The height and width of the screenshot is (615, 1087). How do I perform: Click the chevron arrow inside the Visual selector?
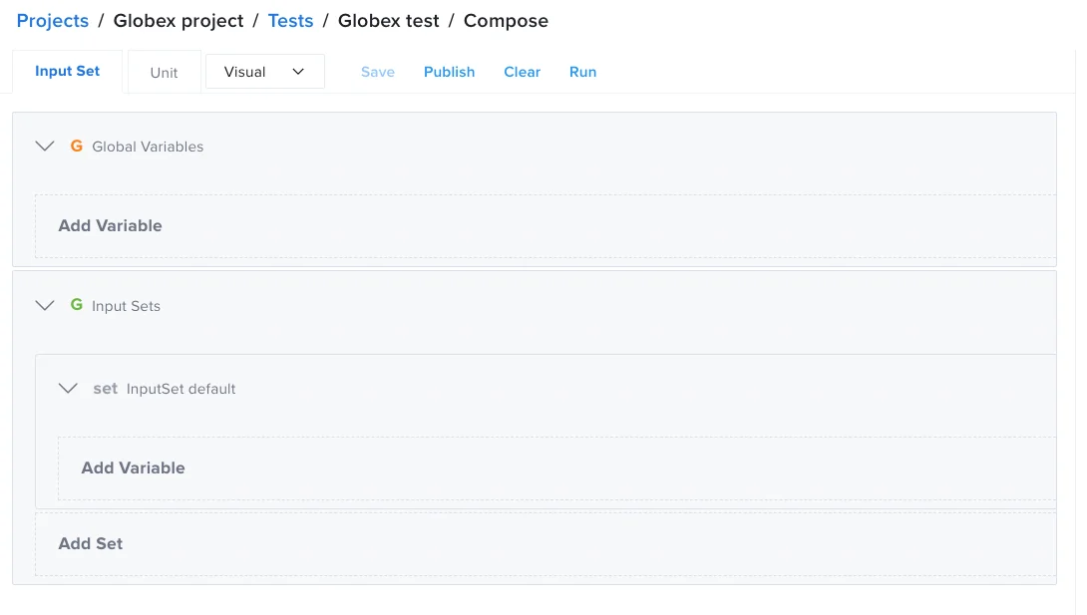pyautogui.click(x=297, y=71)
